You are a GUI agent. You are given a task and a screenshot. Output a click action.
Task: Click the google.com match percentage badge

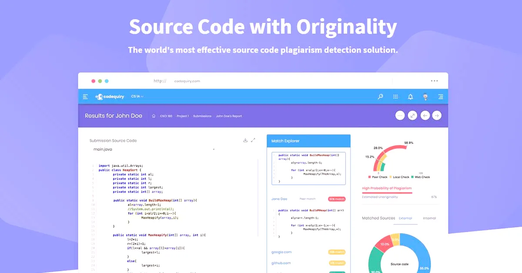click(337, 252)
